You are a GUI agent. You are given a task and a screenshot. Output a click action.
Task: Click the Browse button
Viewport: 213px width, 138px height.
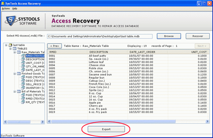pyautogui.click(x=169, y=36)
